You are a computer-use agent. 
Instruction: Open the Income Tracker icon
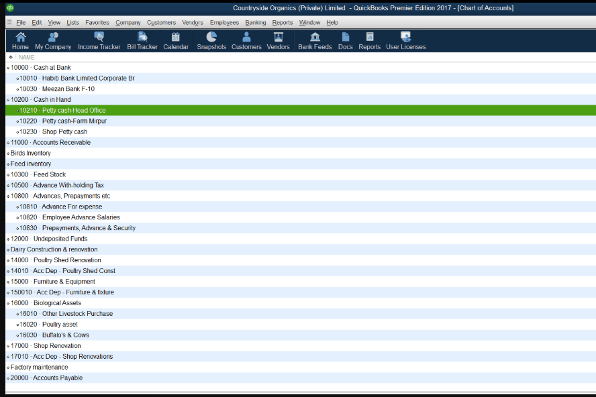click(99, 41)
